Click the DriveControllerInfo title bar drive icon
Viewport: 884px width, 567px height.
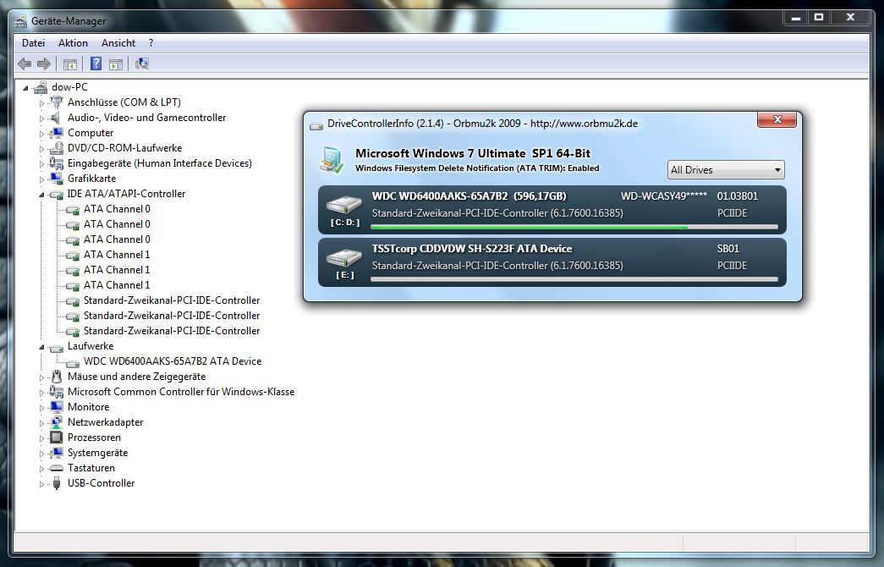coord(316,125)
